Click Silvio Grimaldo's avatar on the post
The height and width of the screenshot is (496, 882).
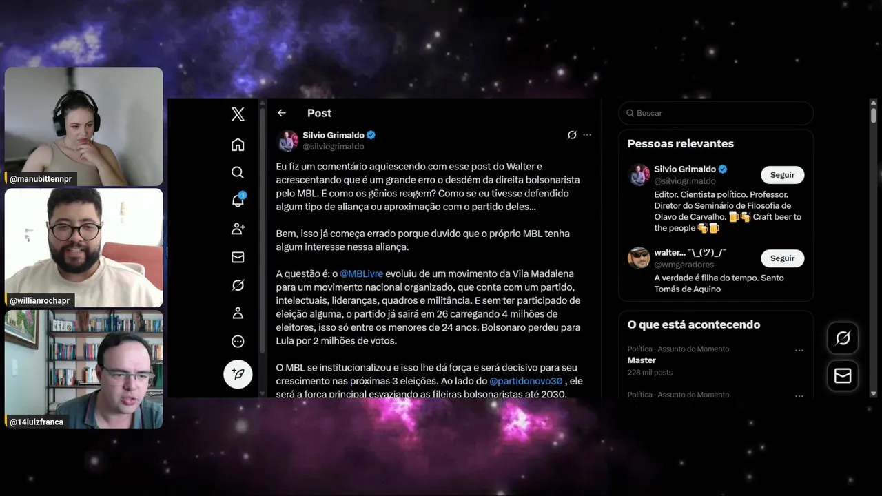click(x=287, y=141)
